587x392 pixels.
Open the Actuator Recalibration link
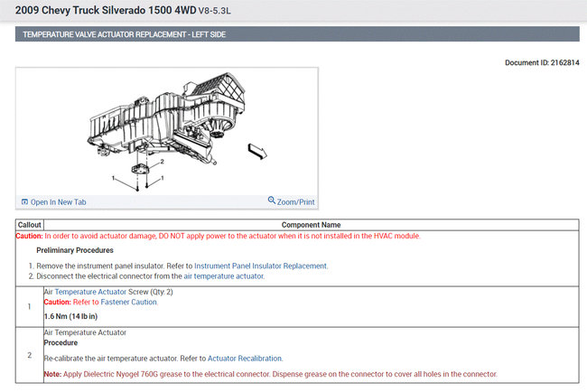click(x=245, y=359)
